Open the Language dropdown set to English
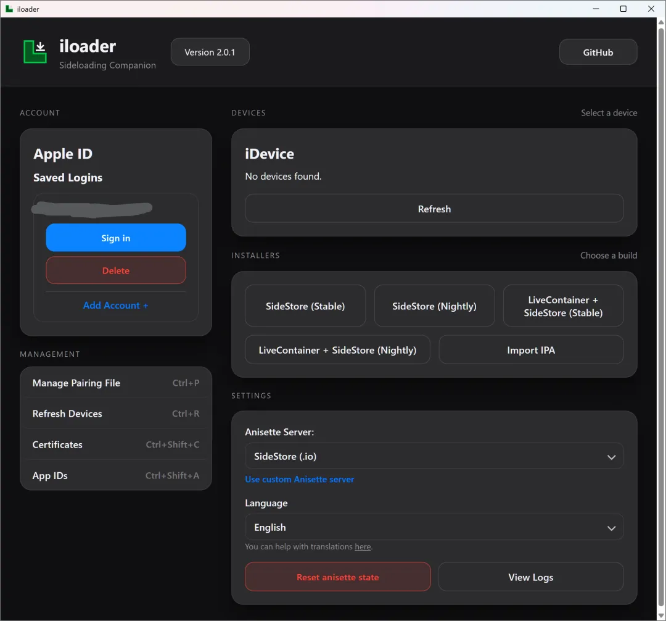The width and height of the screenshot is (666, 621). click(434, 527)
